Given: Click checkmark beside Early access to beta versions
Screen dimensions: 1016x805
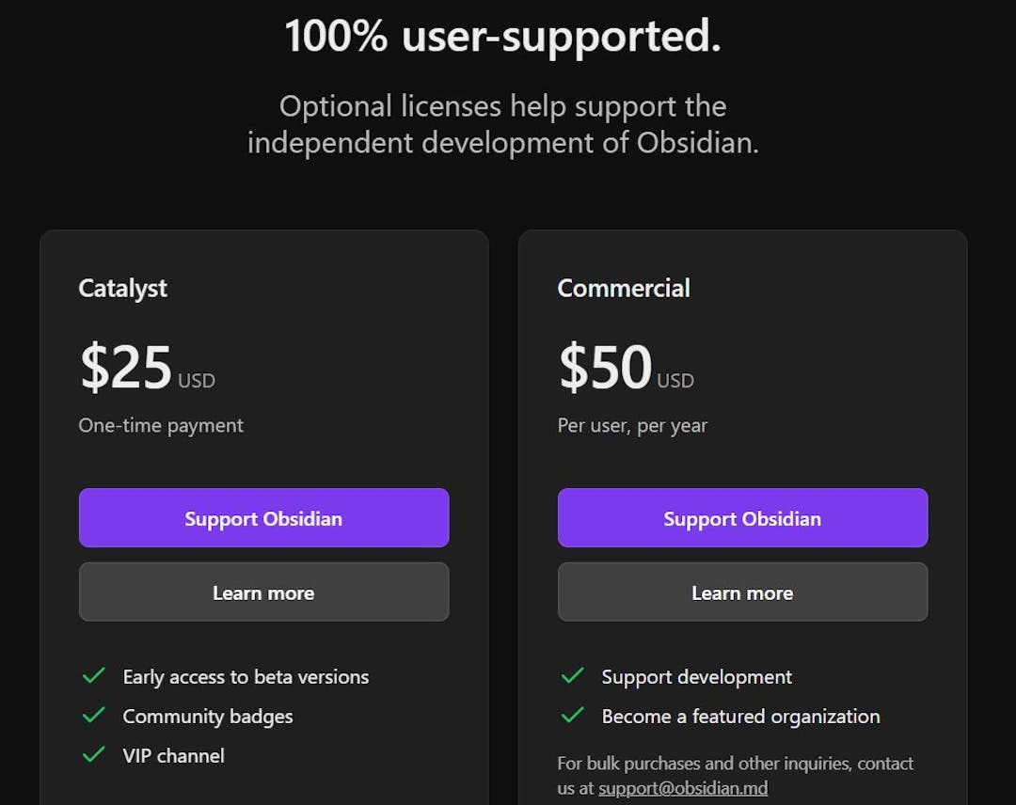Looking at the screenshot, I should click(x=94, y=676).
